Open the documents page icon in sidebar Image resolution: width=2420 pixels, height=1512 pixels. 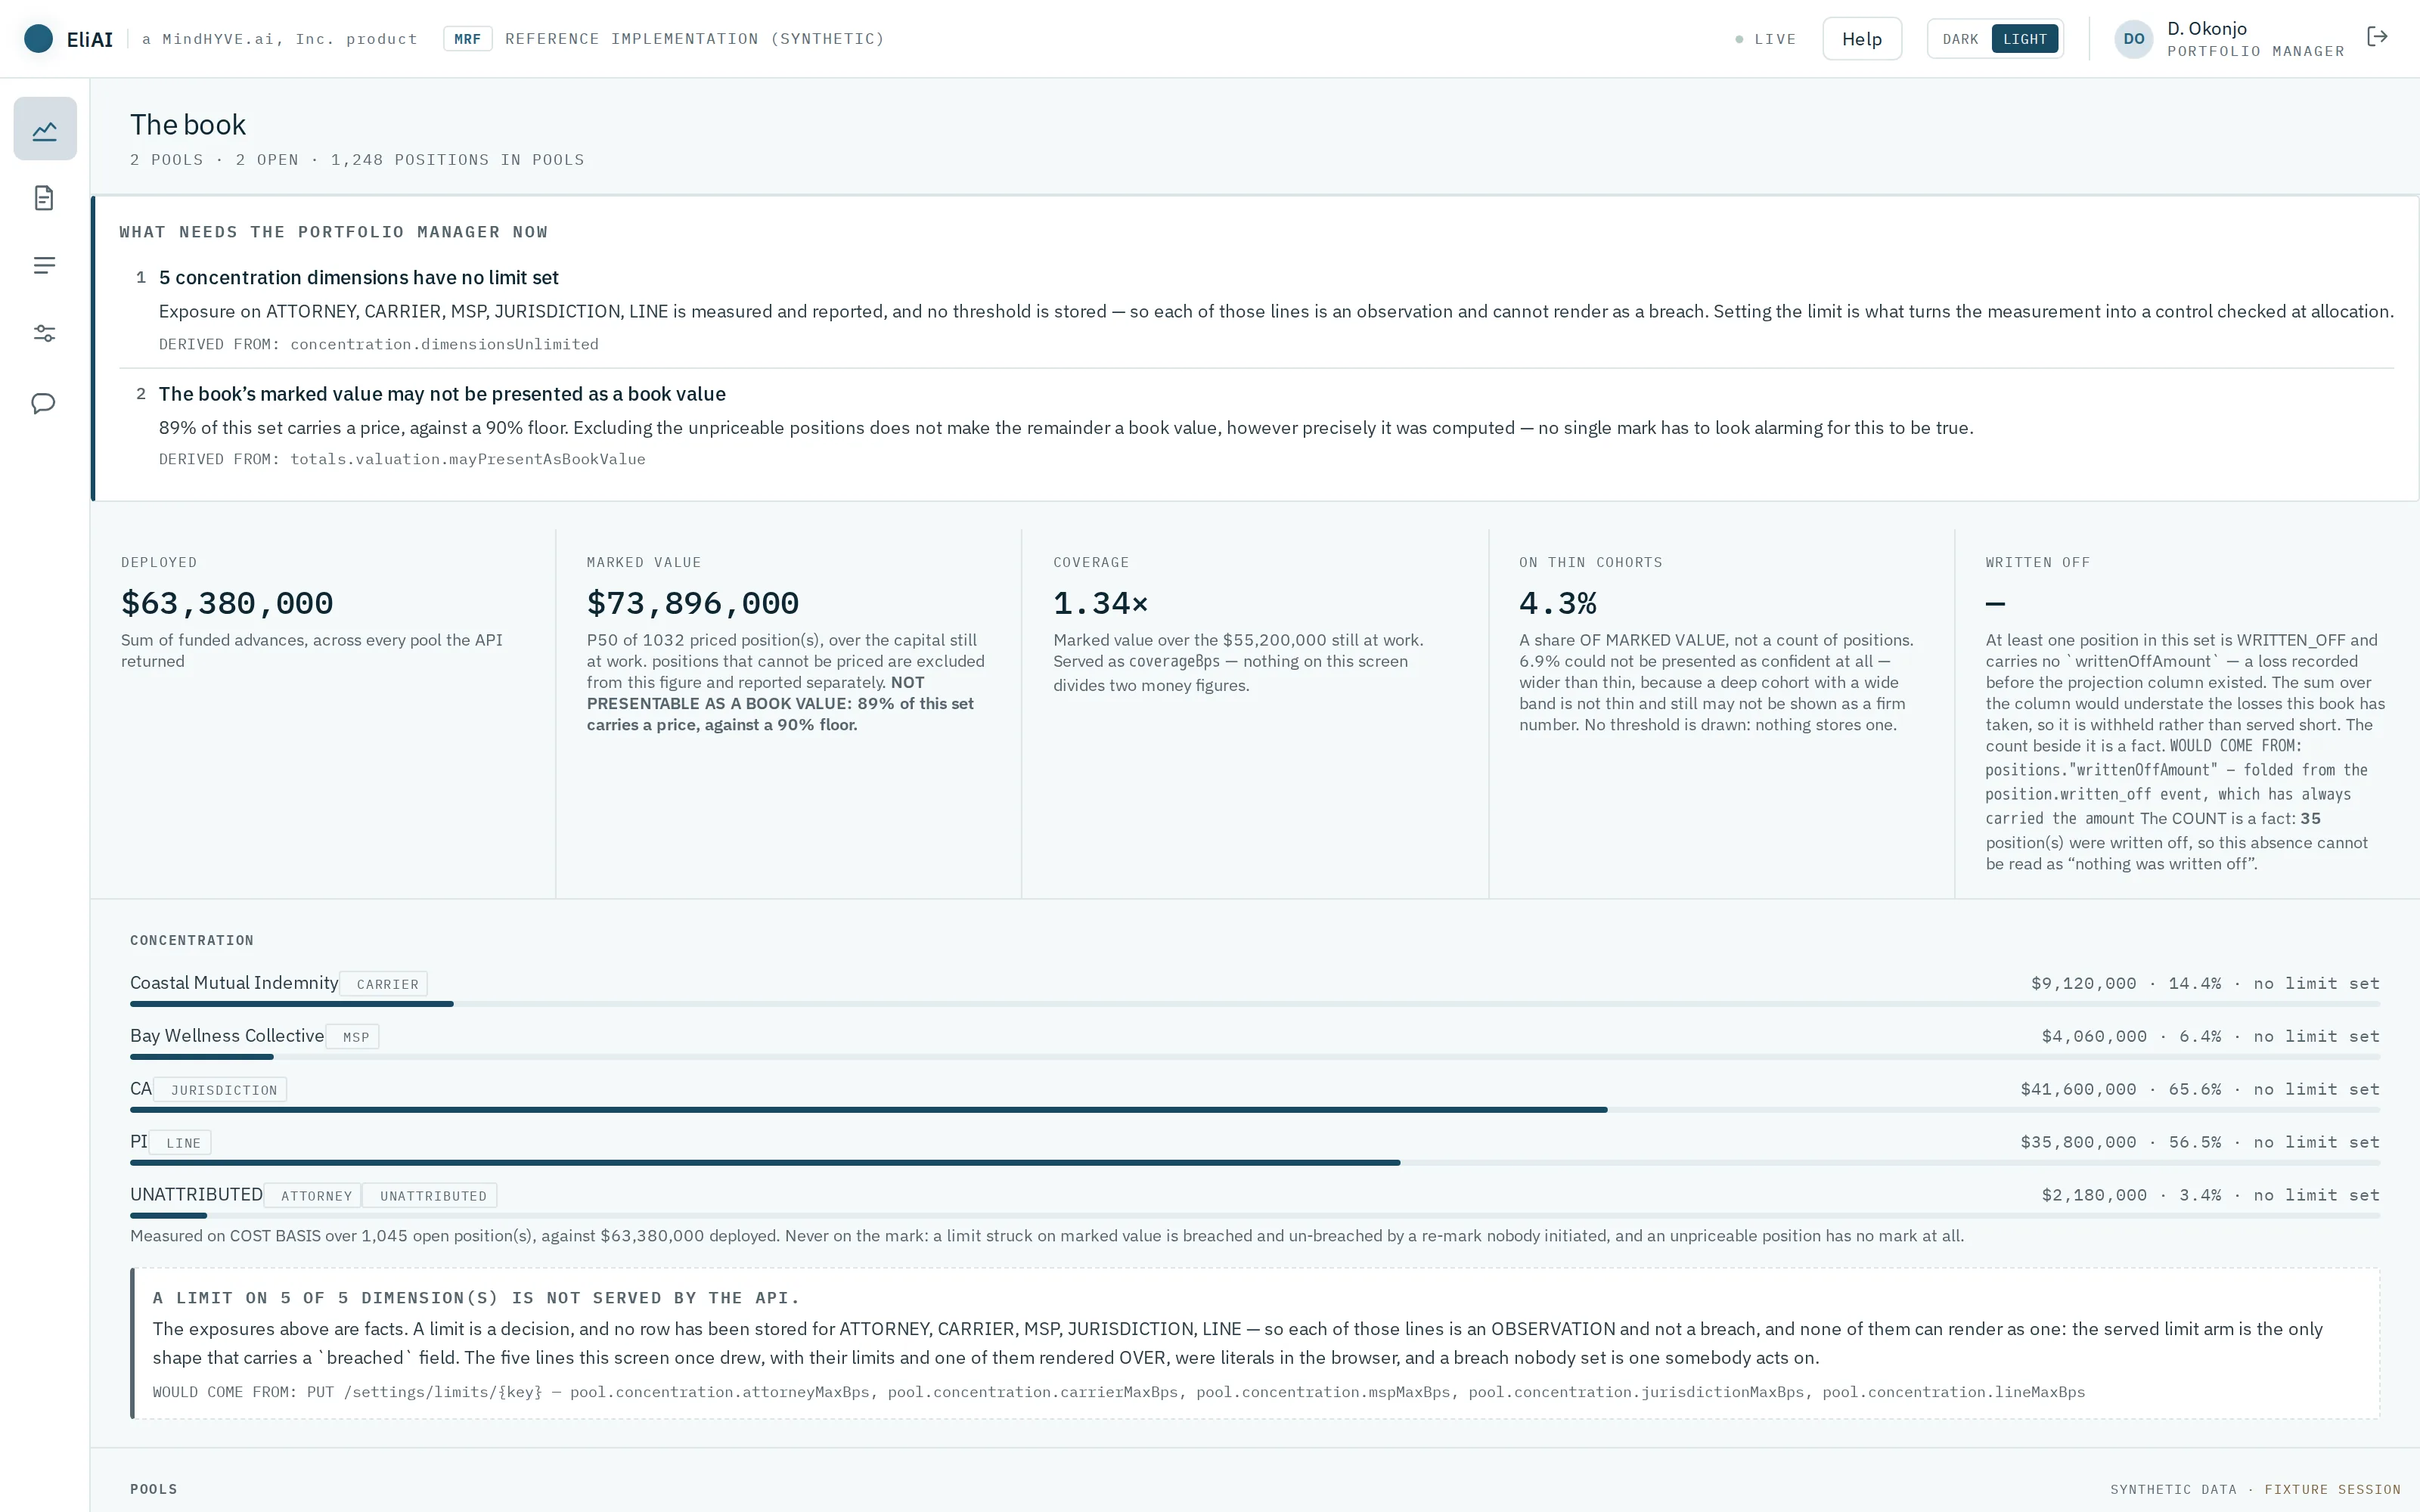click(x=44, y=198)
